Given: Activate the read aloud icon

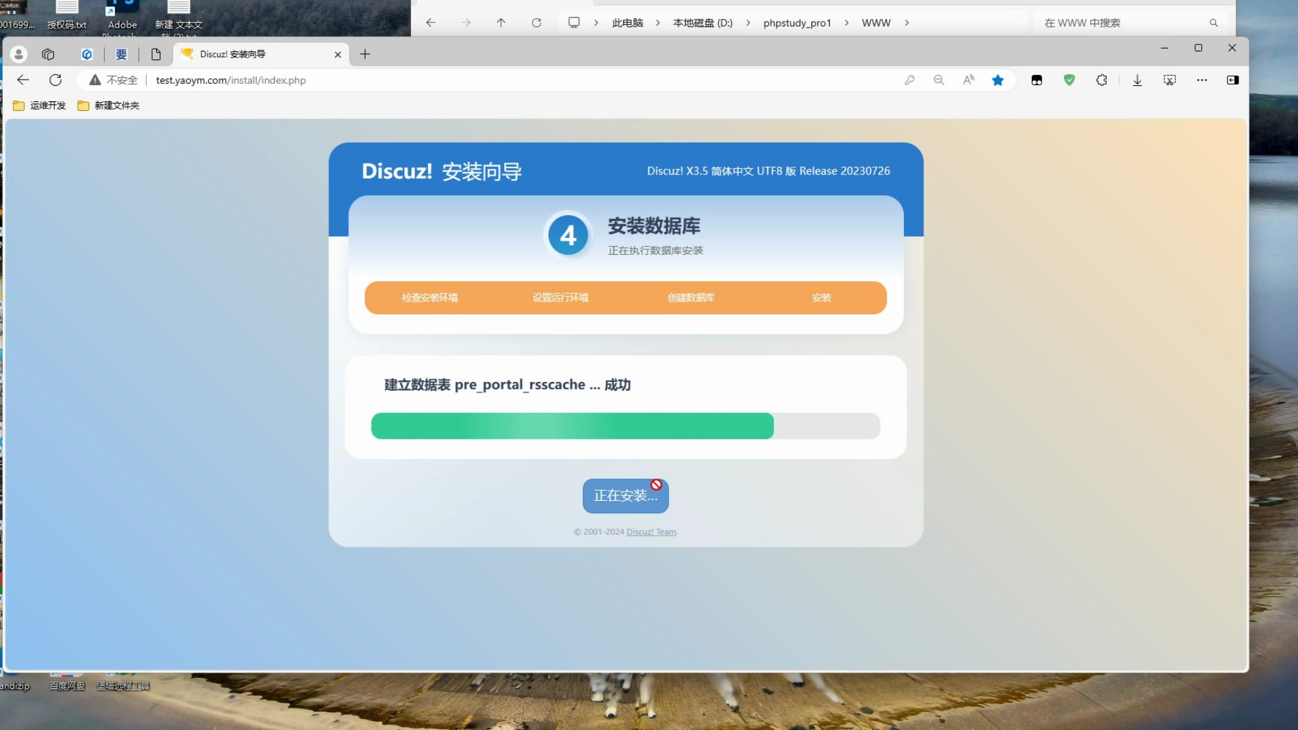Looking at the screenshot, I should point(969,80).
